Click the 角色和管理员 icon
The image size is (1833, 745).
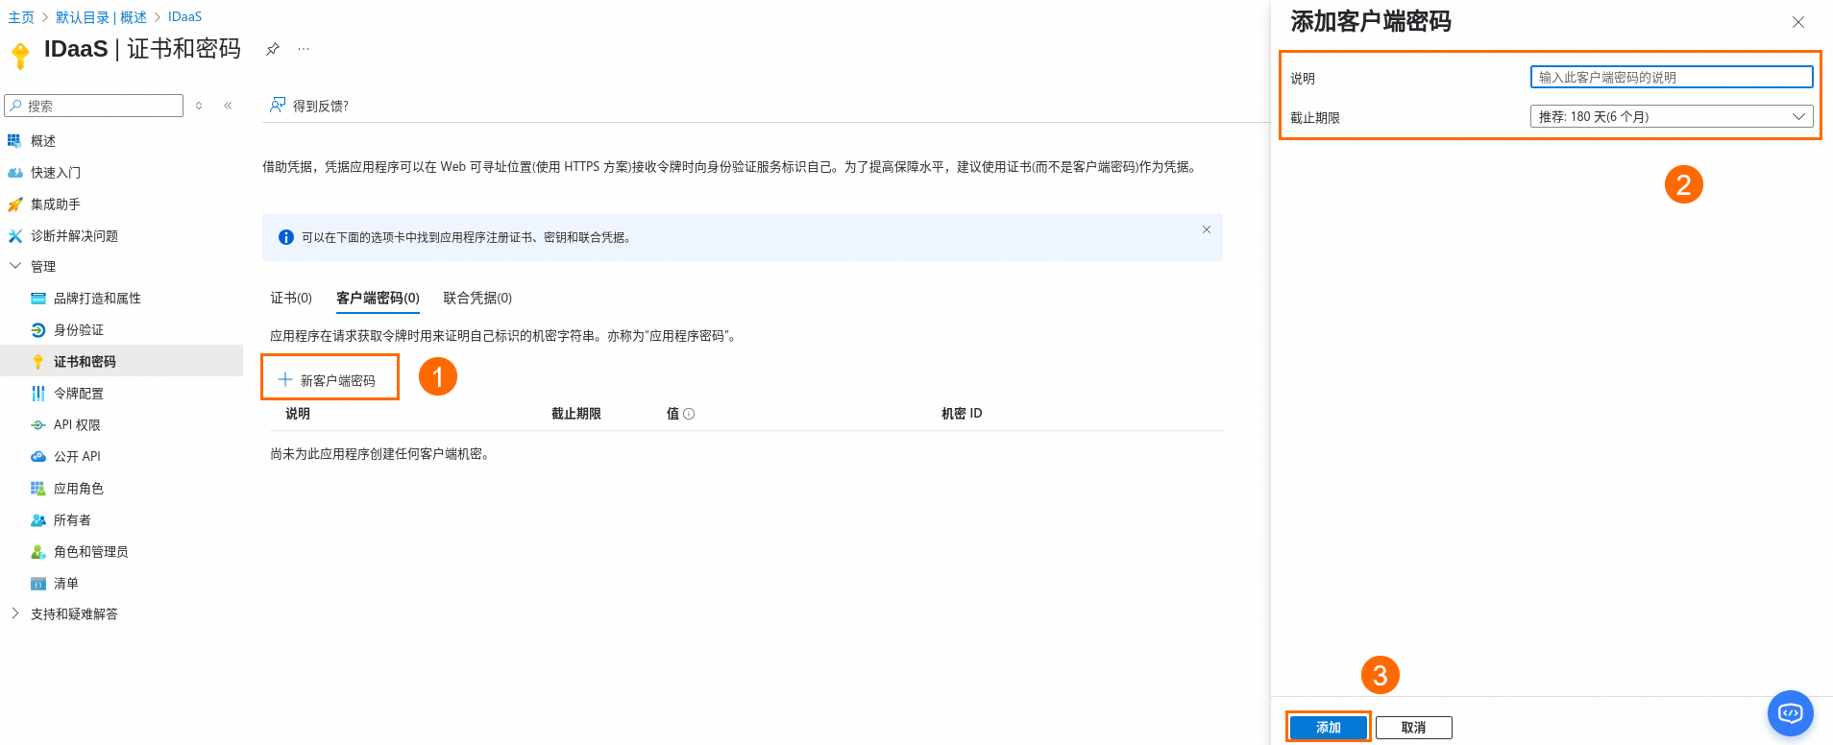coord(38,552)
